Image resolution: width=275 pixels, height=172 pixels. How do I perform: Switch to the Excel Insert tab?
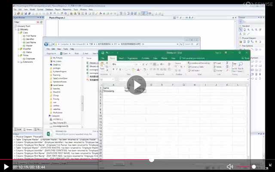(x=121, y=58)
